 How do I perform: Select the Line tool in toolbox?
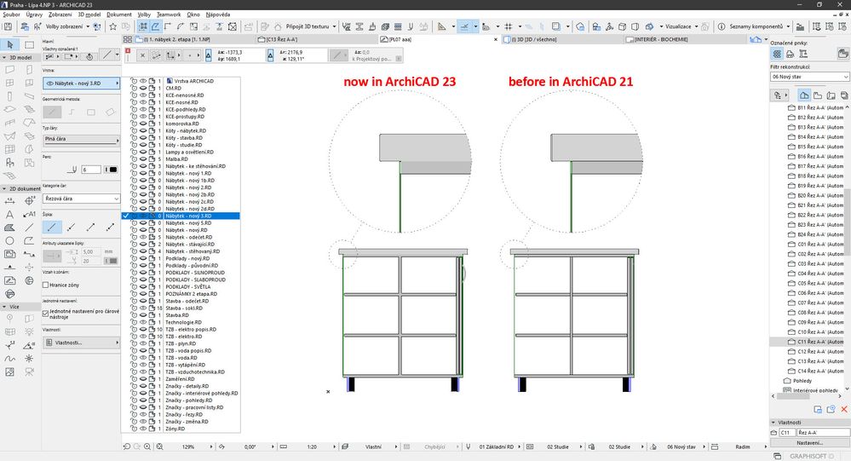29,228
